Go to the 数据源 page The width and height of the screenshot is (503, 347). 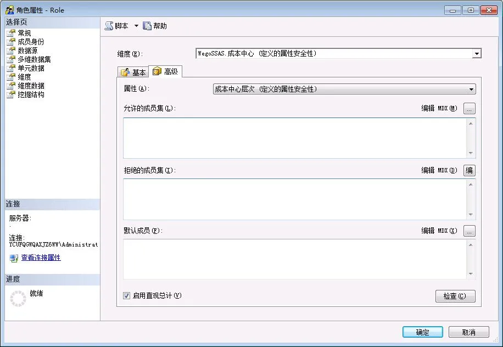[x=27, y=51]
